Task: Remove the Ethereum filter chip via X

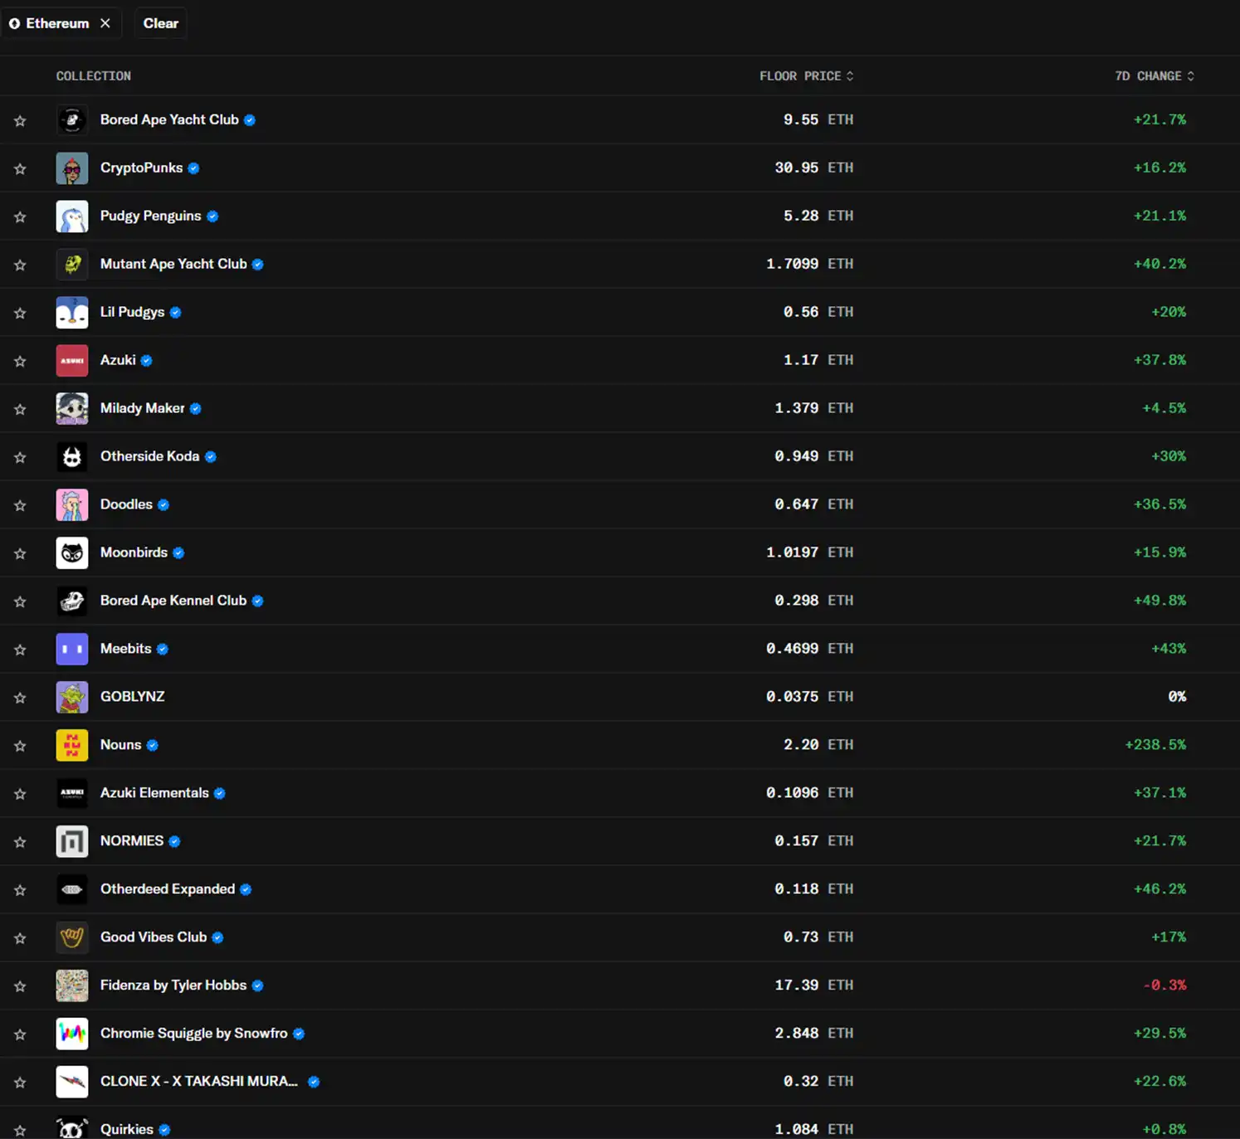Action: click(105, 23)
